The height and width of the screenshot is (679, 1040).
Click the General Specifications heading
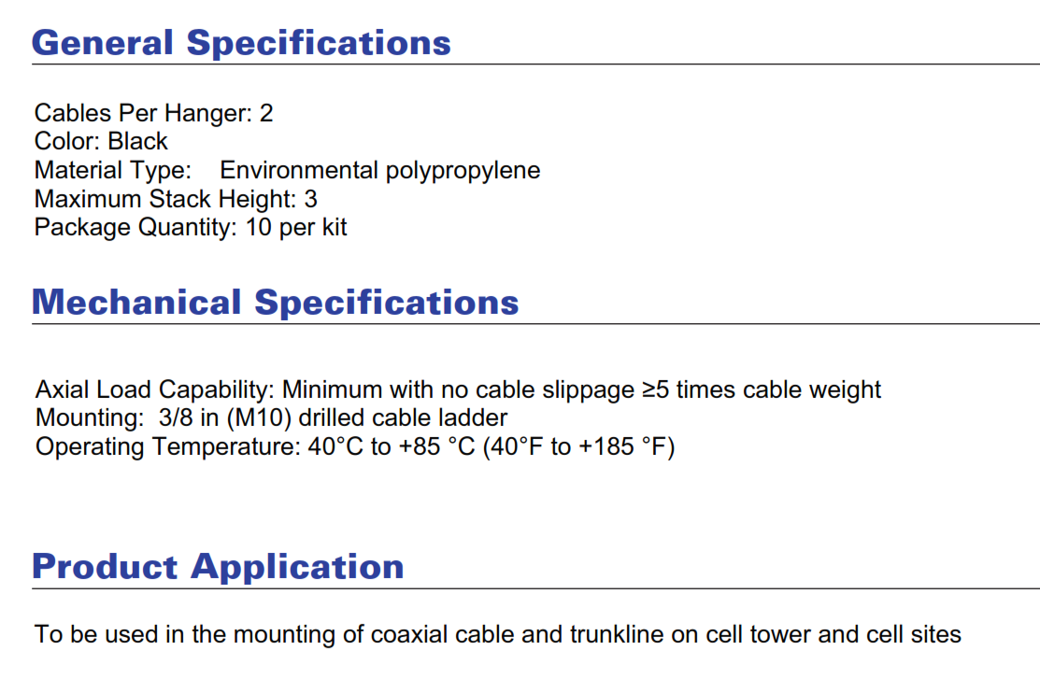[241, 43]
